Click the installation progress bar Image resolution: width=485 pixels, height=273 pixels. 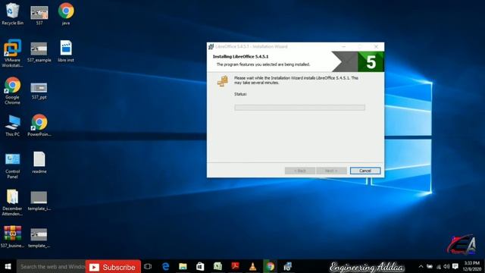pos(299,108)
